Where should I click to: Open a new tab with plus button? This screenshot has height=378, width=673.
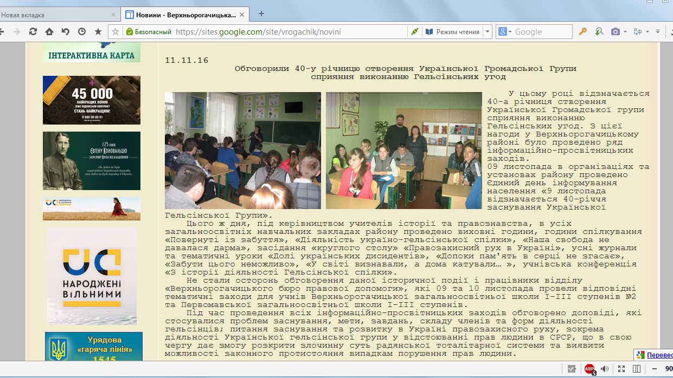tap(261, 14)
